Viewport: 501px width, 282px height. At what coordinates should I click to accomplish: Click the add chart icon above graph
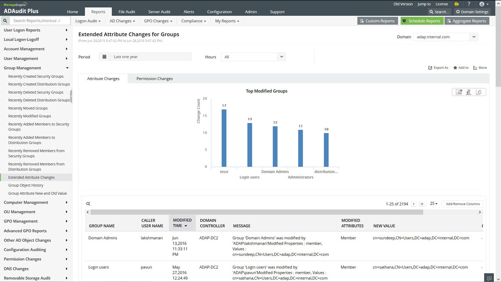click(459, 92)
